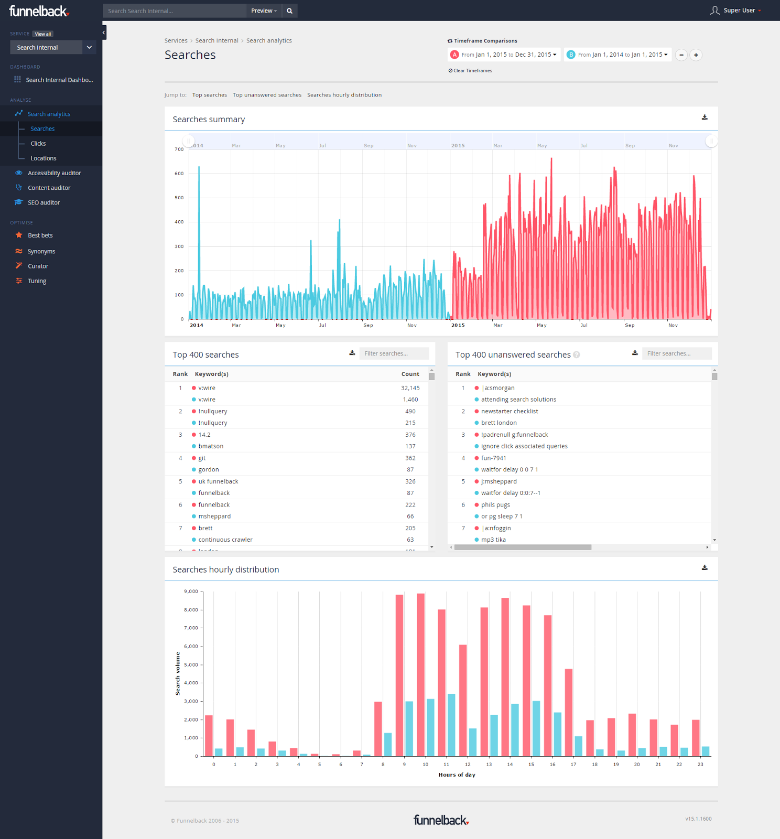The width and height of the screenshot is (780, 839).
Task: Download the Searches hourly distribution chart
Action: [x=705, y=567]
